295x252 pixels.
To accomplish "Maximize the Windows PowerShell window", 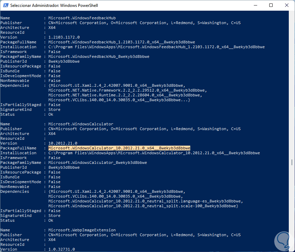I will pos(271,5).
